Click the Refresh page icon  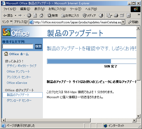(35, 16)
